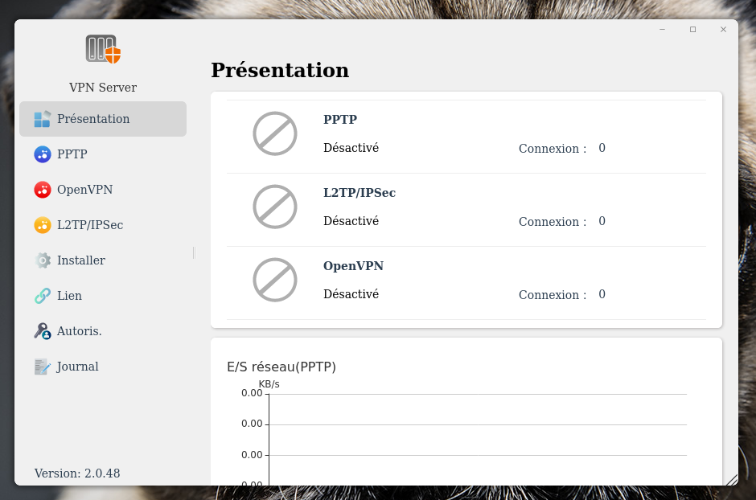Open the Présentation menu item
The image size is (756, 500).
tap(93, 119)
